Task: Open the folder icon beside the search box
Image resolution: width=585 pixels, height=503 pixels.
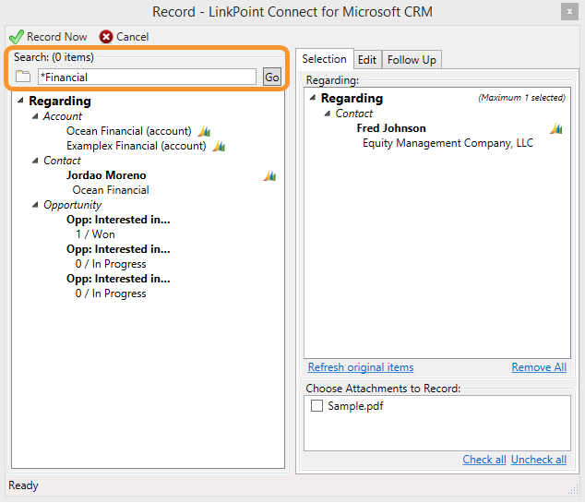Action: 23,77
